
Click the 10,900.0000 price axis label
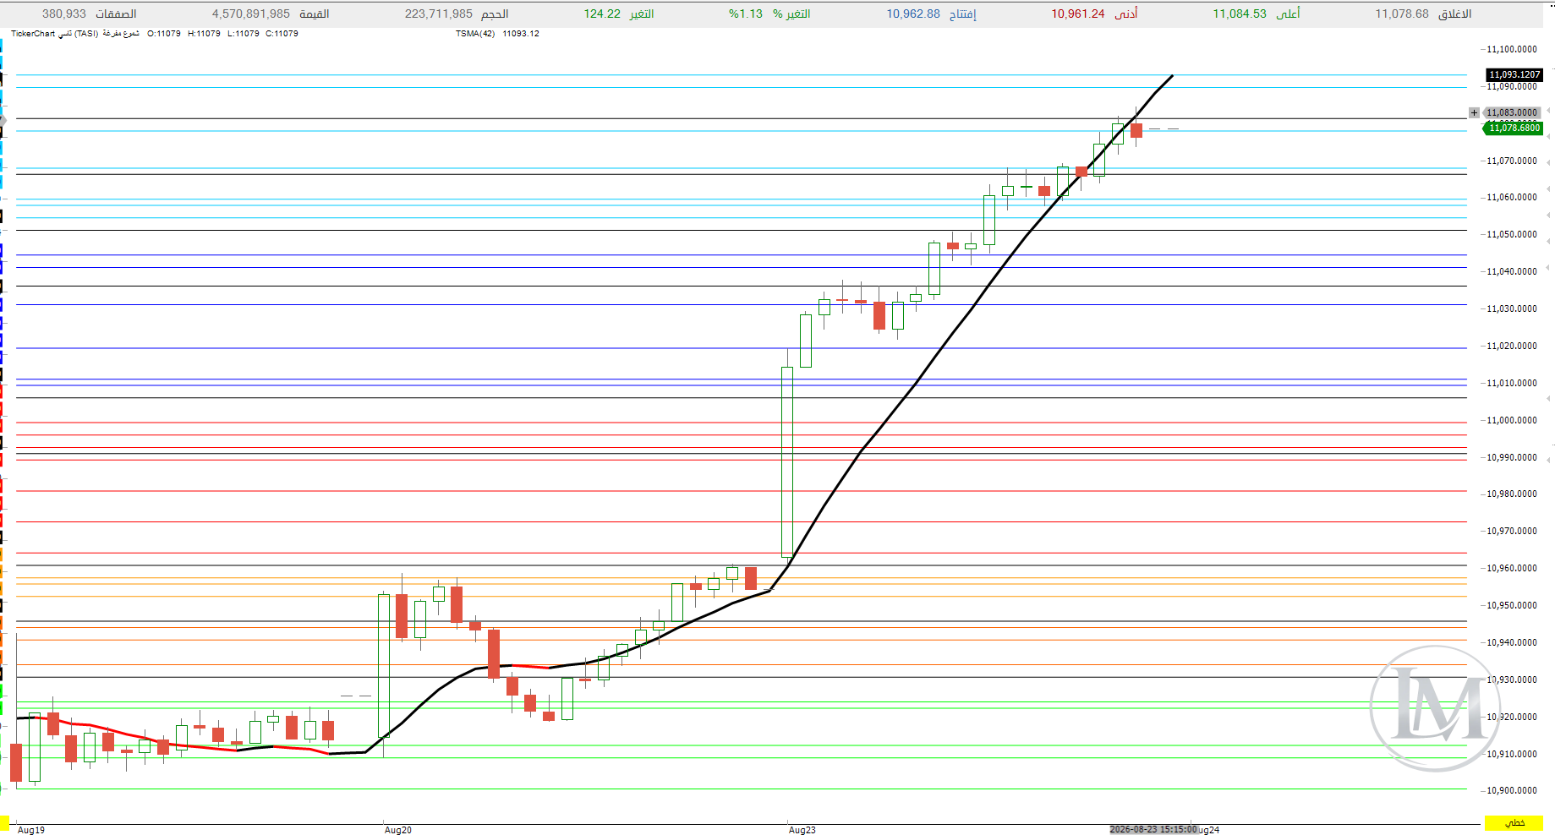(1512, 790)
